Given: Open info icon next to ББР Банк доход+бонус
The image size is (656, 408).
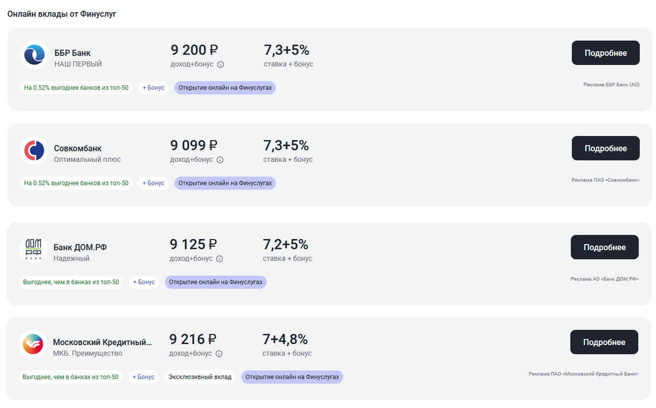Looking at the screenshot, I should (221, 65).
